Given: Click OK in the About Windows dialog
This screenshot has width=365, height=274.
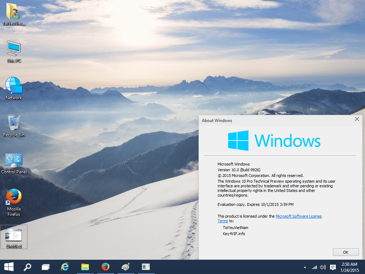Looking at the screenshot, I should tap(345, 252).
